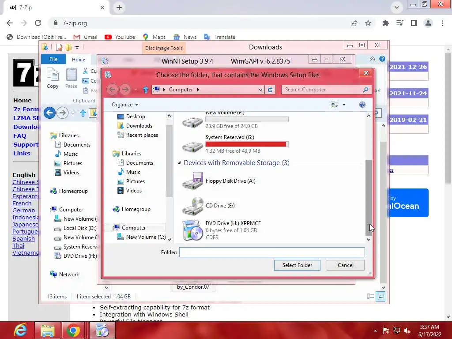Open a new Chrome tab

pos(119,8)
